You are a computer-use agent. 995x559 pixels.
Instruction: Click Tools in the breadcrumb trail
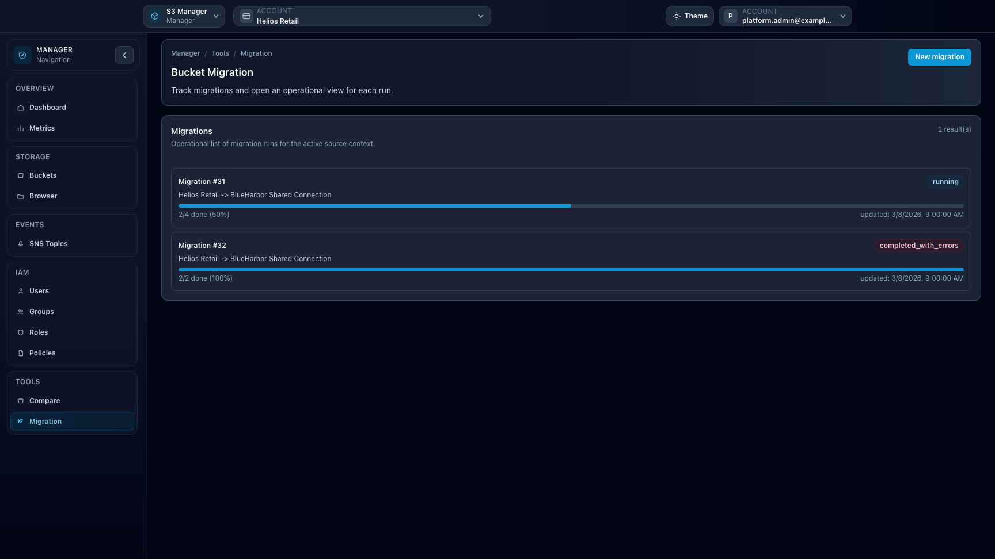click(220, 53)
